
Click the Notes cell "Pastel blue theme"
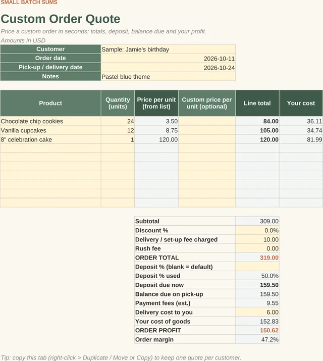click(x=168, y=77)
